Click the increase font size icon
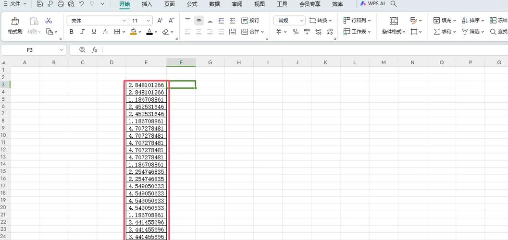 [x=160, y=21]
